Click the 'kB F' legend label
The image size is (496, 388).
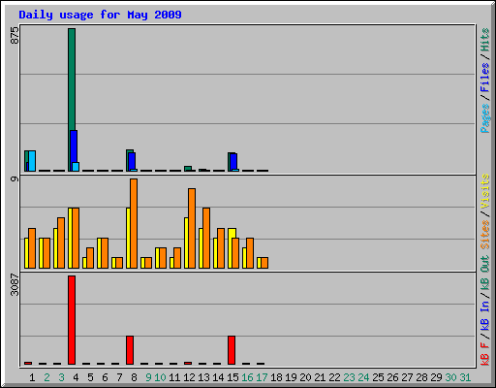point(484,354)
